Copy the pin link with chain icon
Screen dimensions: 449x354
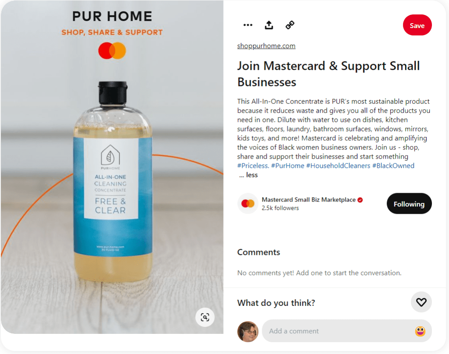click(x=290, y=25)
